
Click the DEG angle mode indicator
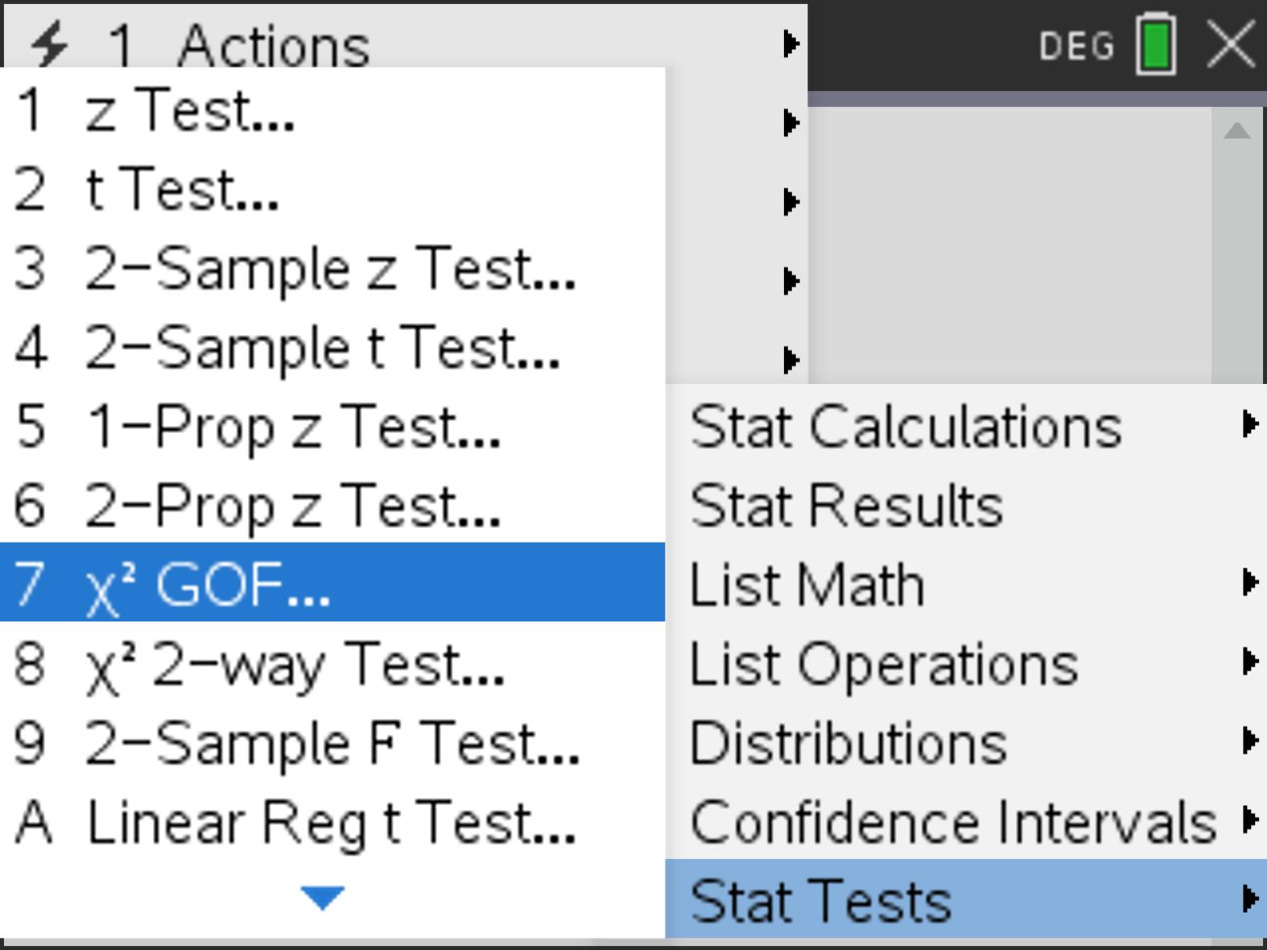tap(1076, 46)
